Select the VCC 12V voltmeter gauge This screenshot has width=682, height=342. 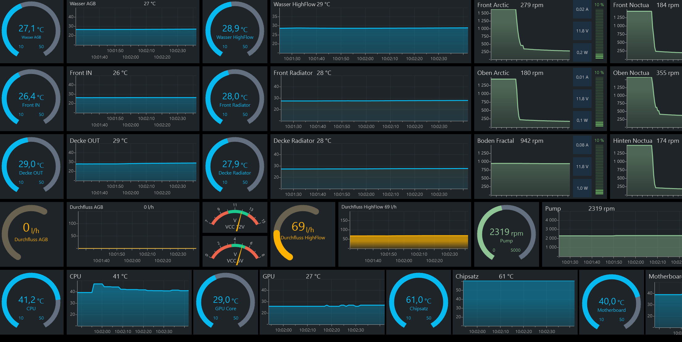coord(235,217)
